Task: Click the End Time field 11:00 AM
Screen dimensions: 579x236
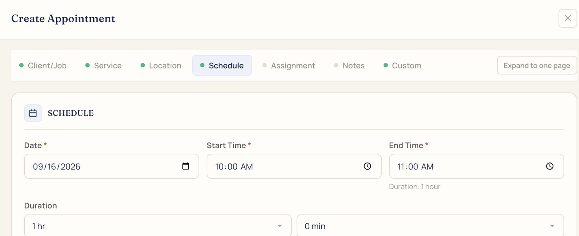Action: [x=476, y=166]
